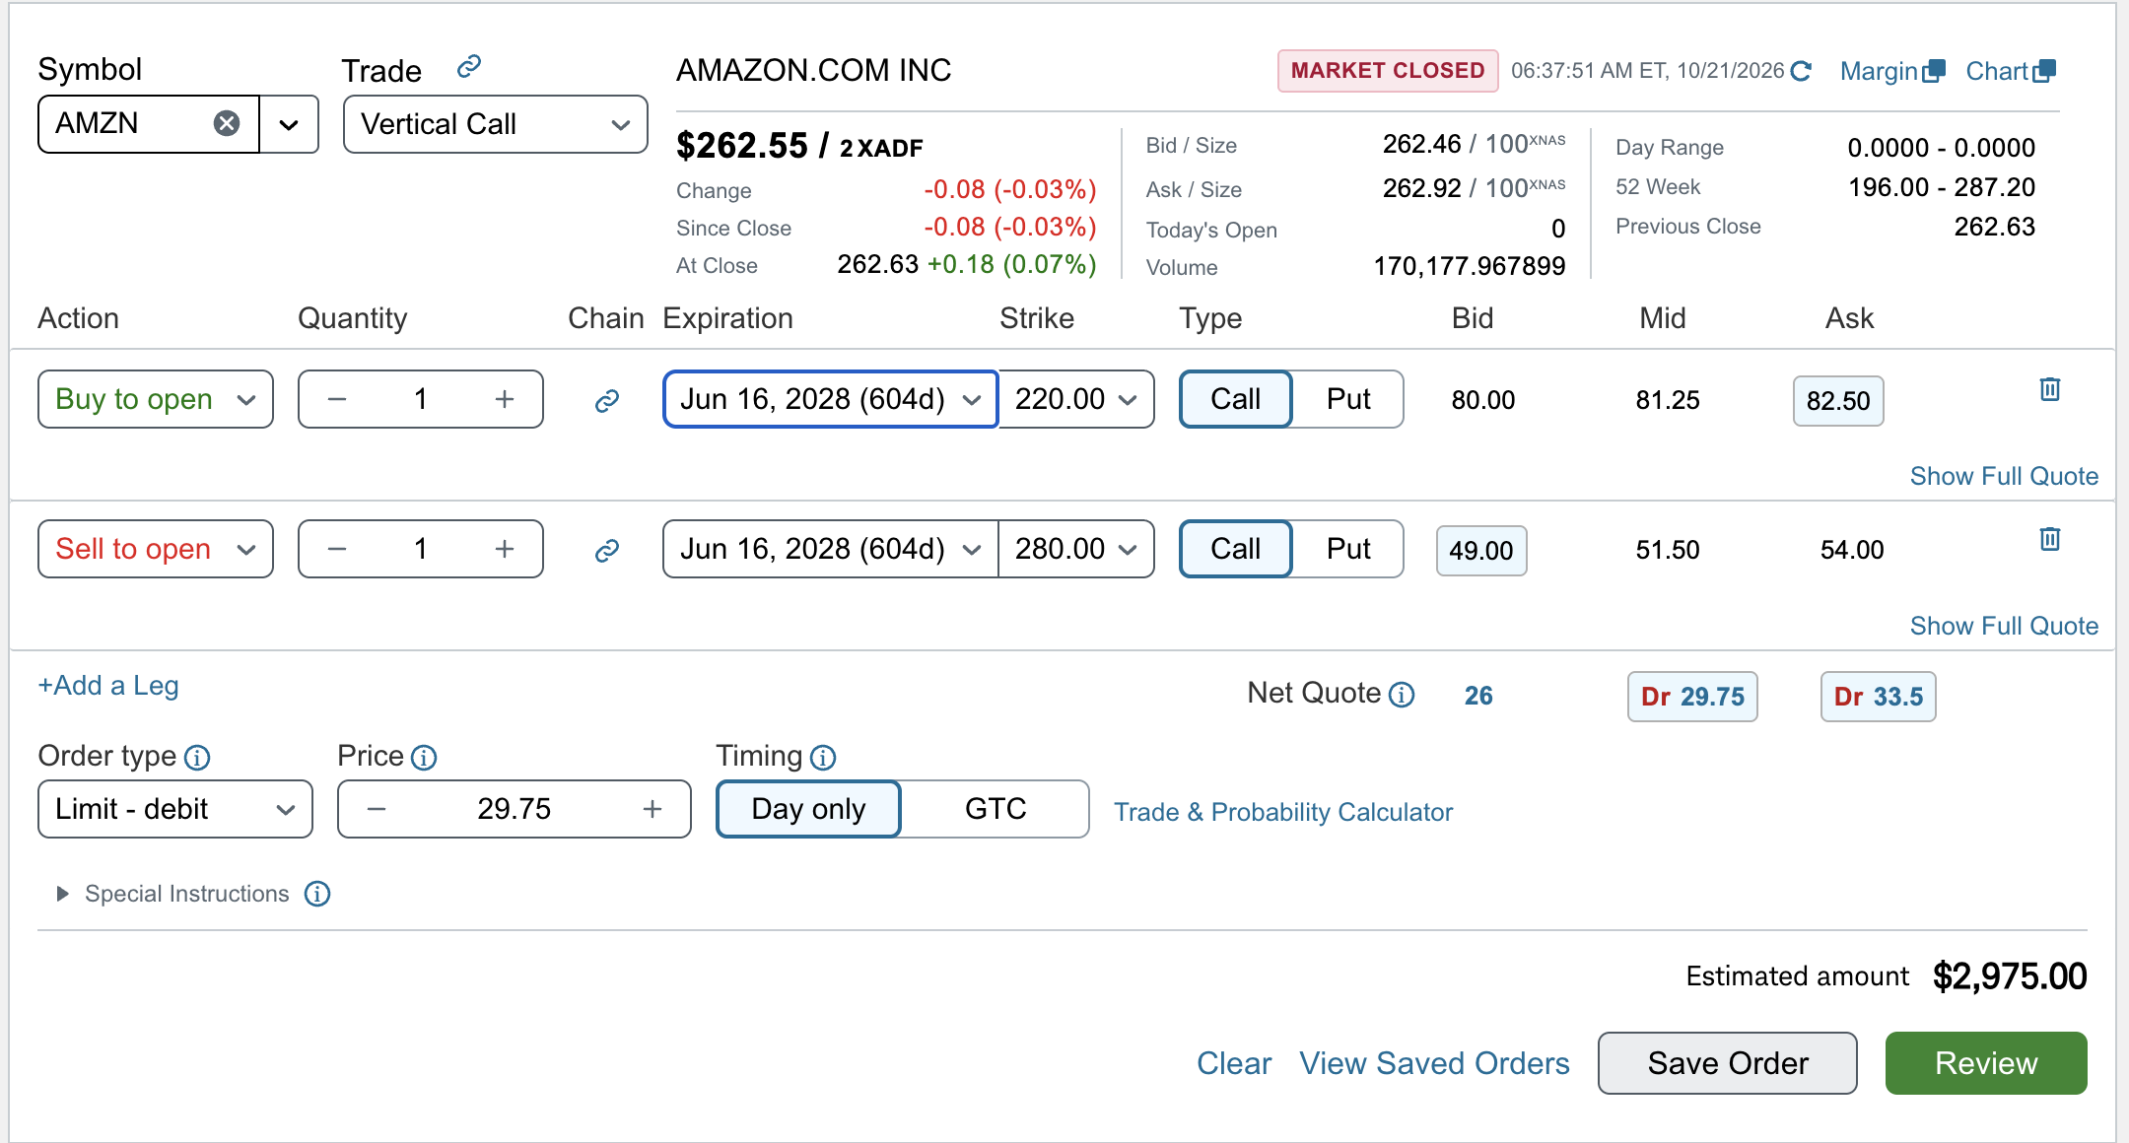Click the Save Order button

coord(1728,1063)
